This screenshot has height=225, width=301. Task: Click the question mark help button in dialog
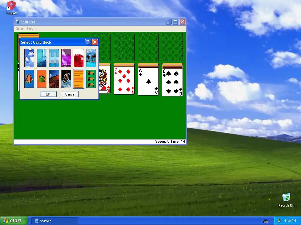(x=88, y=42)
